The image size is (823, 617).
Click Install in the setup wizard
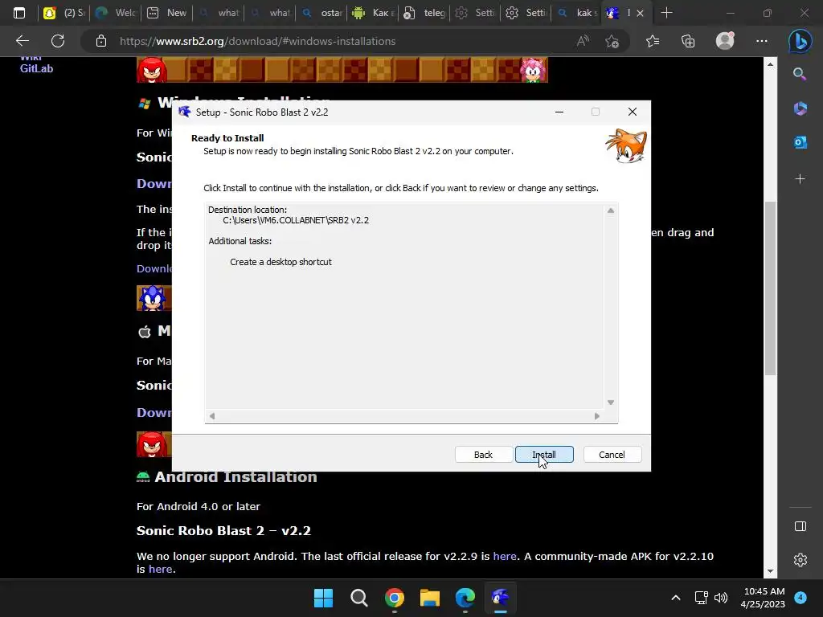544,455
